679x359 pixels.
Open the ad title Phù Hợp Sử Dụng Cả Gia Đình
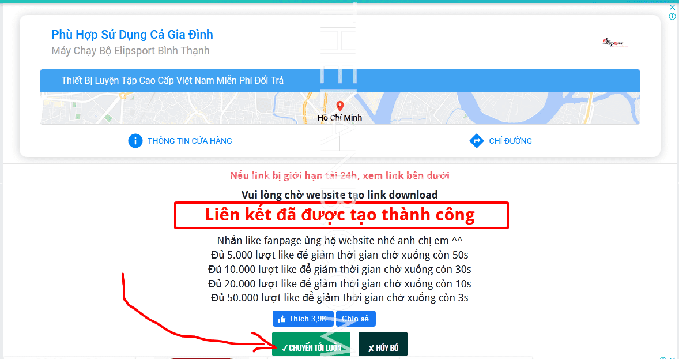point(132,34)
